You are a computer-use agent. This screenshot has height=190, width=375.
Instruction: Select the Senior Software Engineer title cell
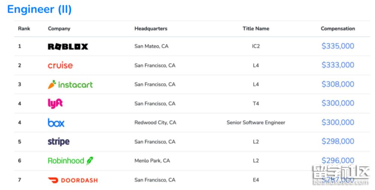tap(256, 123)
